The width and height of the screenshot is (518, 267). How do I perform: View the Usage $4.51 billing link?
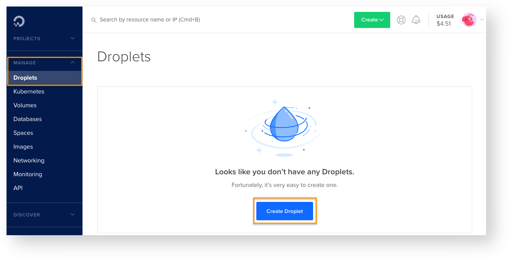pyautogui.click(x=445, y=20)
